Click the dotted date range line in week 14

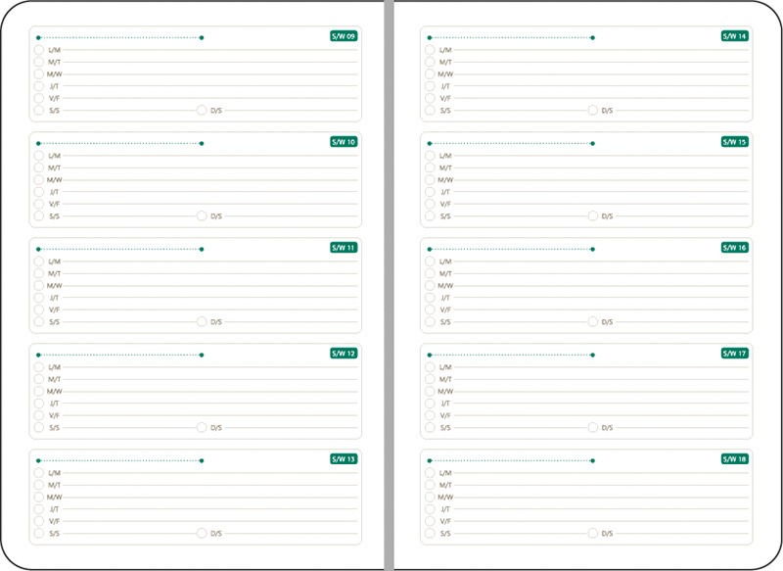tap(511, 37)
